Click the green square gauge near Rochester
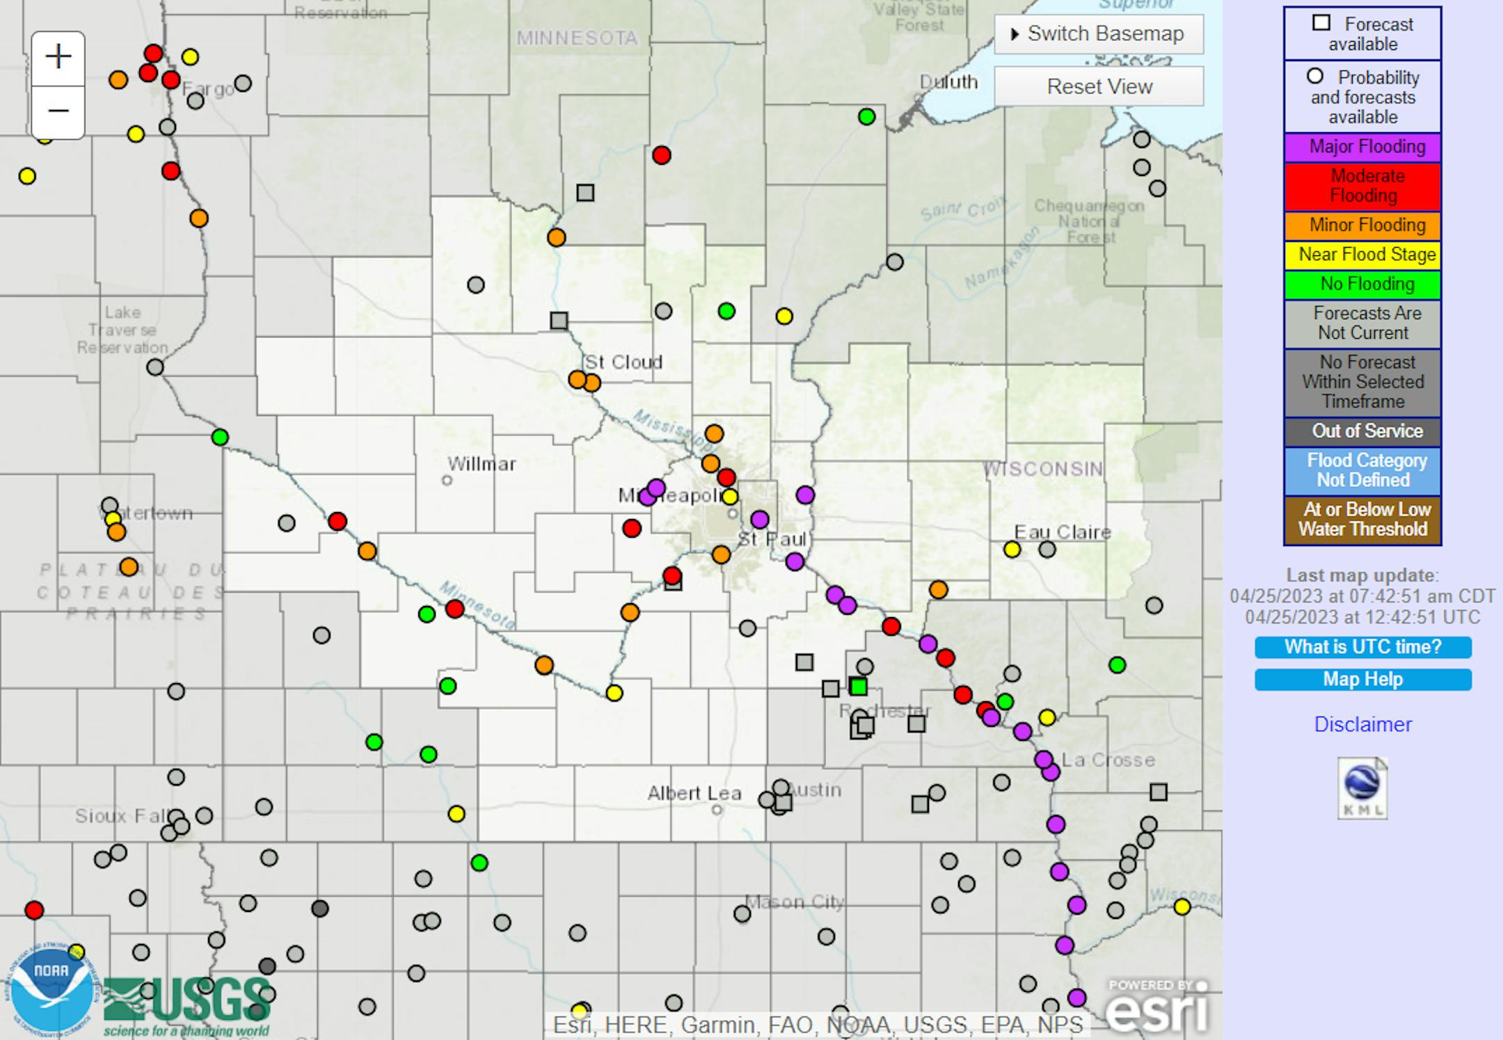This screenshot has height=1040, width=1503. pyautogui.click(x=859, y=687)
